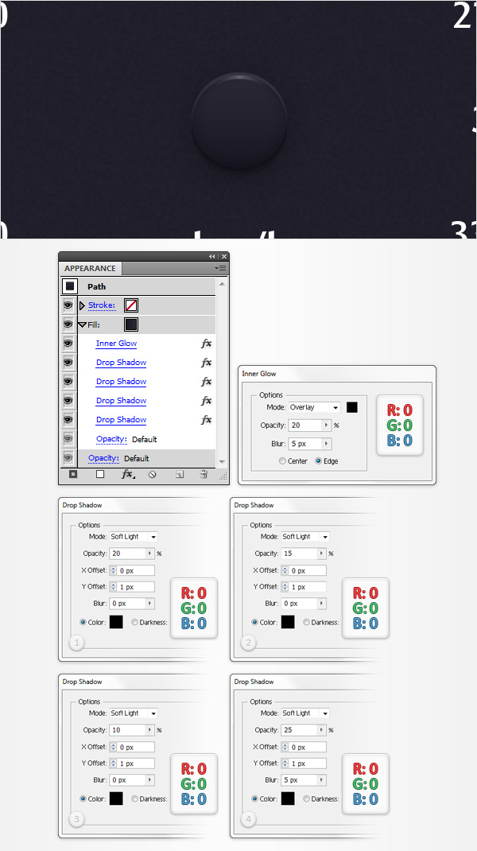
Task: Open the Appearance panel flyout menu icon
Action: [220, 268]
